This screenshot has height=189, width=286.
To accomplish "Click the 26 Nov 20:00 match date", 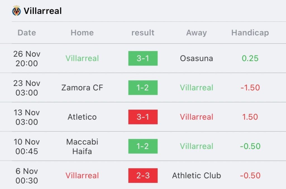I will click(27, 59).
